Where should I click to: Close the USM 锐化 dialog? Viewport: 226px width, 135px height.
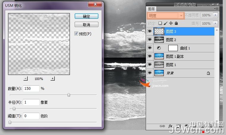(95, 4)
